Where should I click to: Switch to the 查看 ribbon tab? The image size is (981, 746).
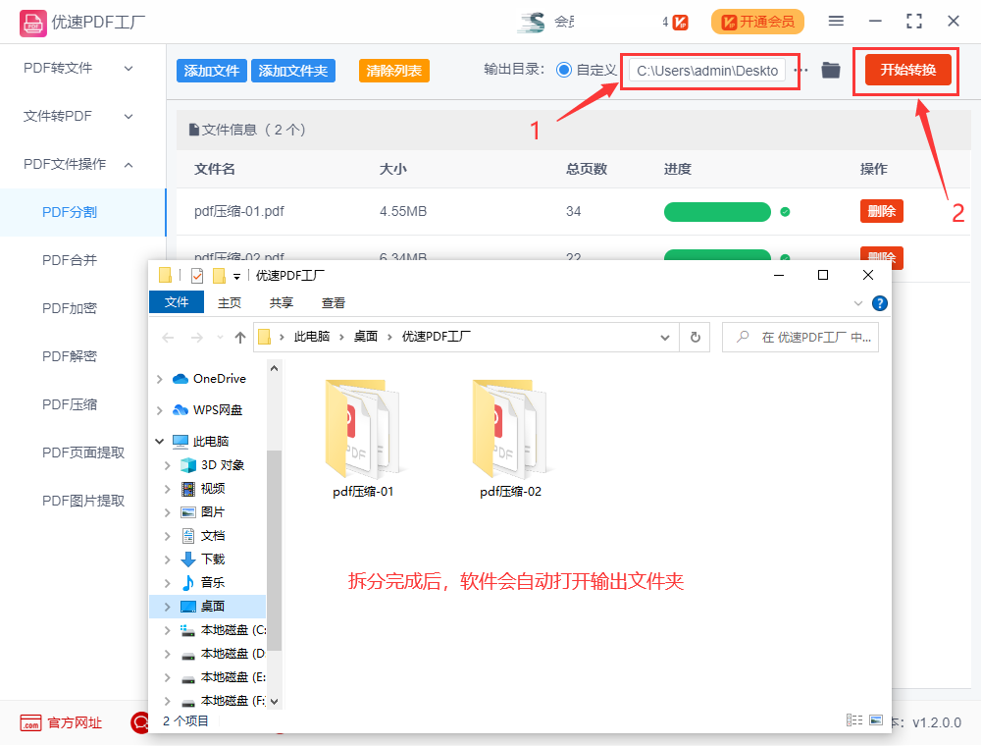coord(333,302)
